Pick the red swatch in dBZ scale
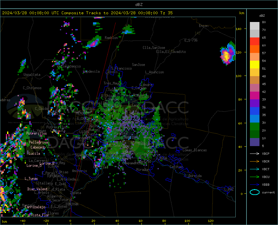 255,41
